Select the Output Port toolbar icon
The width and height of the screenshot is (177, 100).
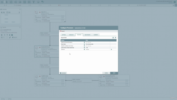20,2
